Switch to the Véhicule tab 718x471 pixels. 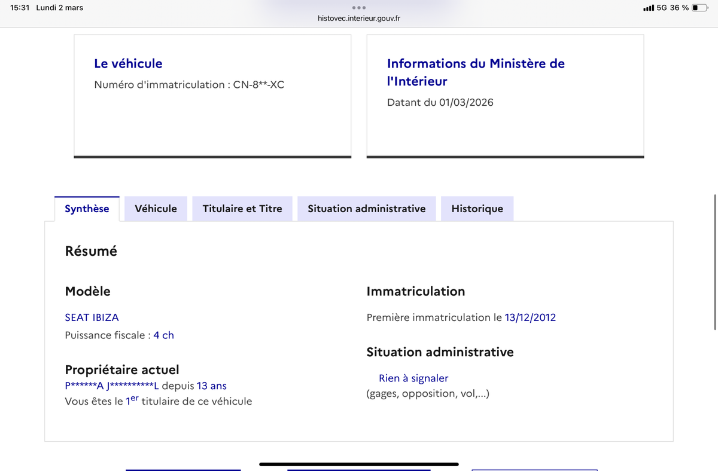[156, 209]
